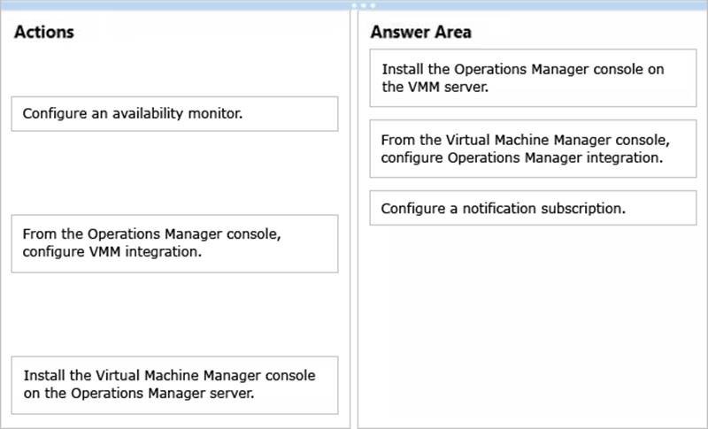Click gap between second and third Answer Area items
This screenshot has height=429, width=708.
pos(534,184)
